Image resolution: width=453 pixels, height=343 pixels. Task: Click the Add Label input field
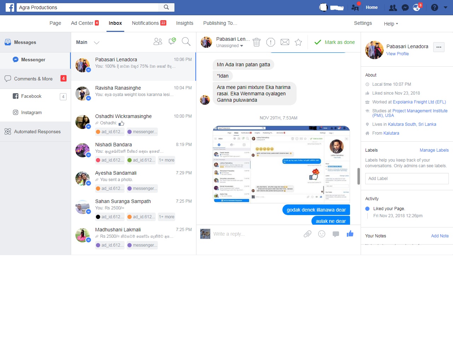coord(407,179)
